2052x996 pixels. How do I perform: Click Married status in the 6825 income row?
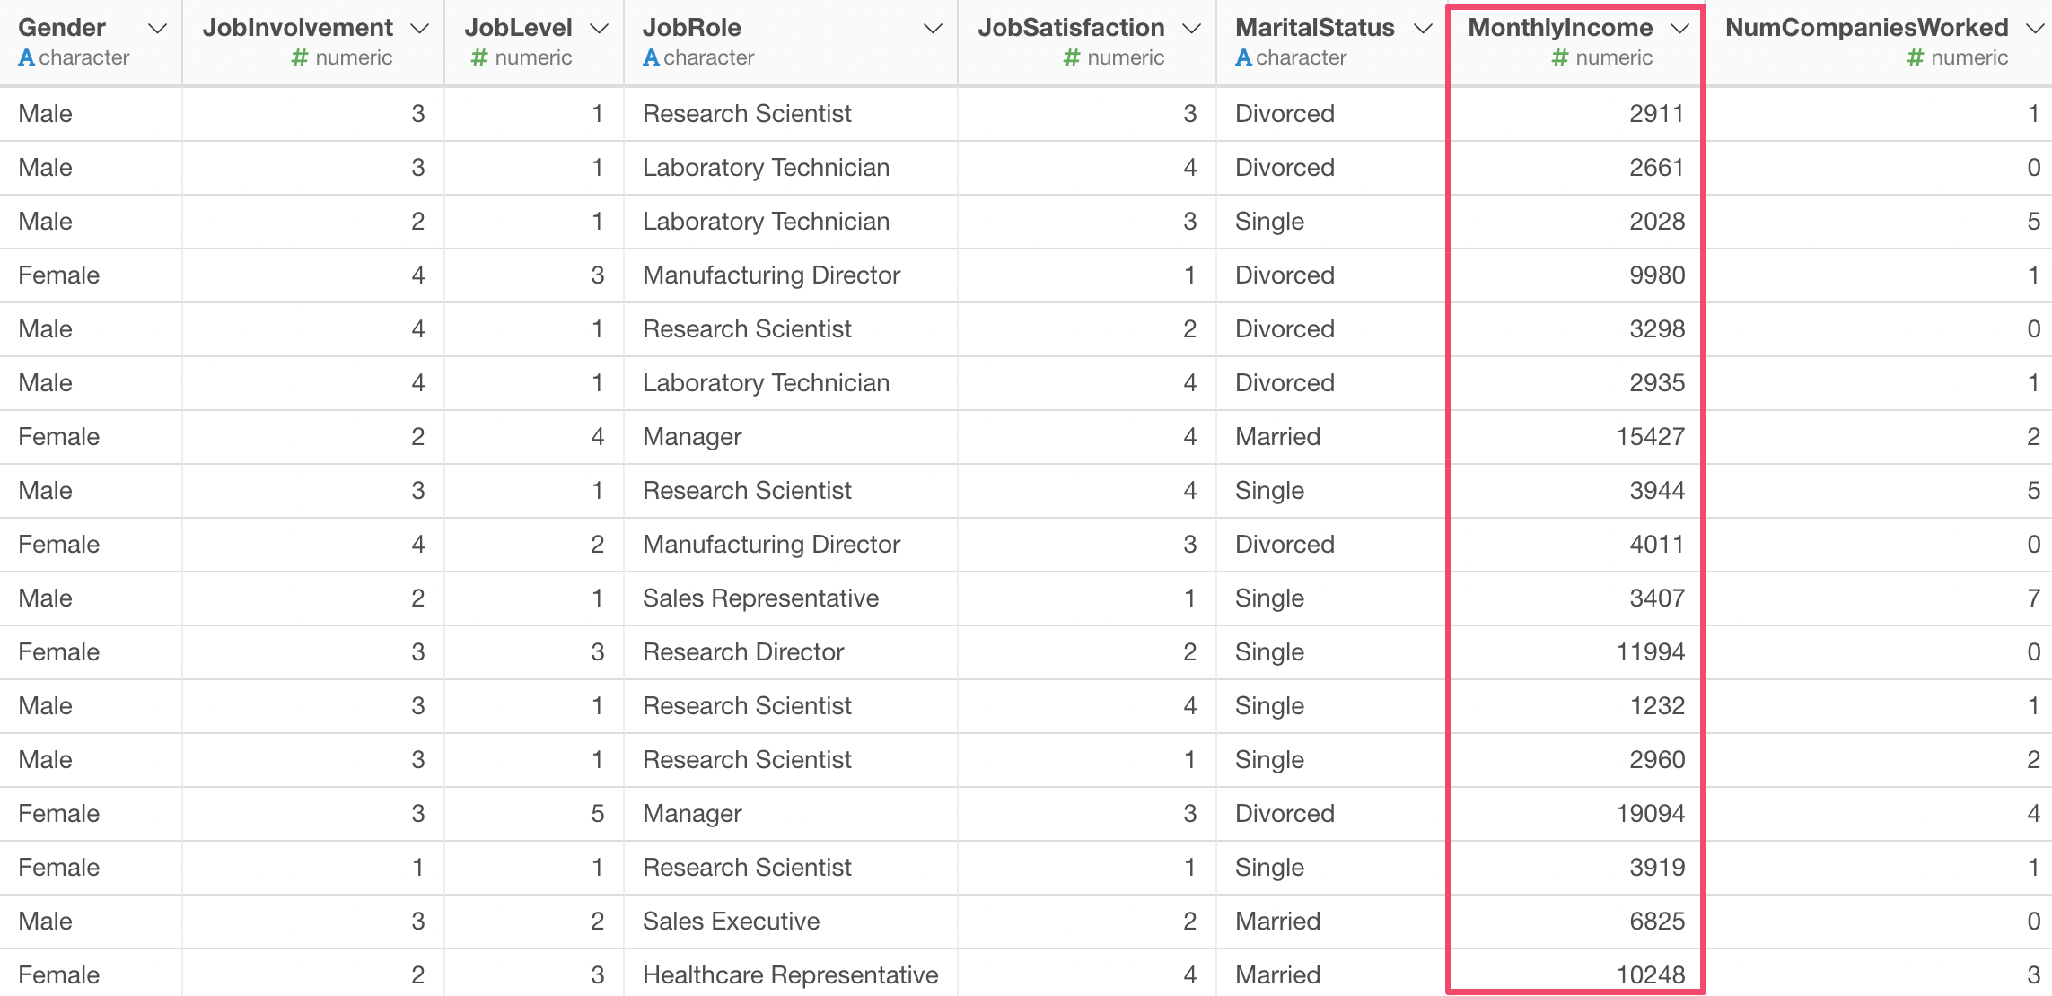[1277, 922]
